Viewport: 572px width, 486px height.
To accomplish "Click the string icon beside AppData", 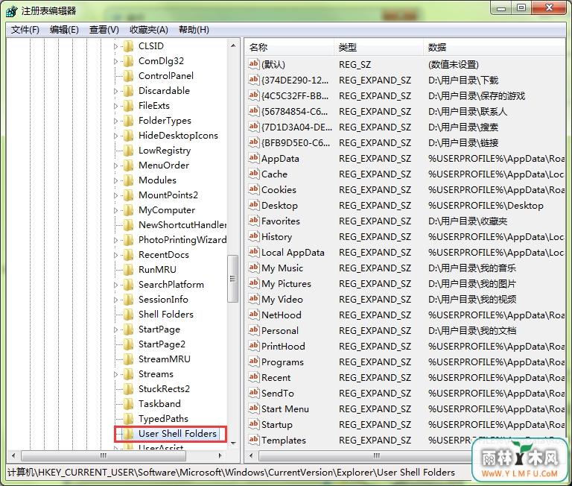I will click(x=253, y=158).
